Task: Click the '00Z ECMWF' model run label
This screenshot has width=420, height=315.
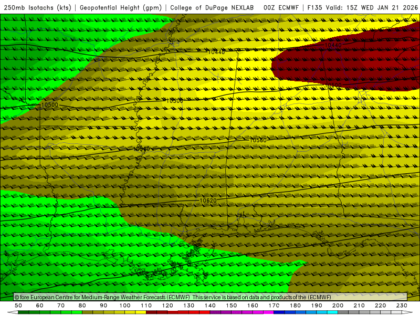Action: pos(281,8)
